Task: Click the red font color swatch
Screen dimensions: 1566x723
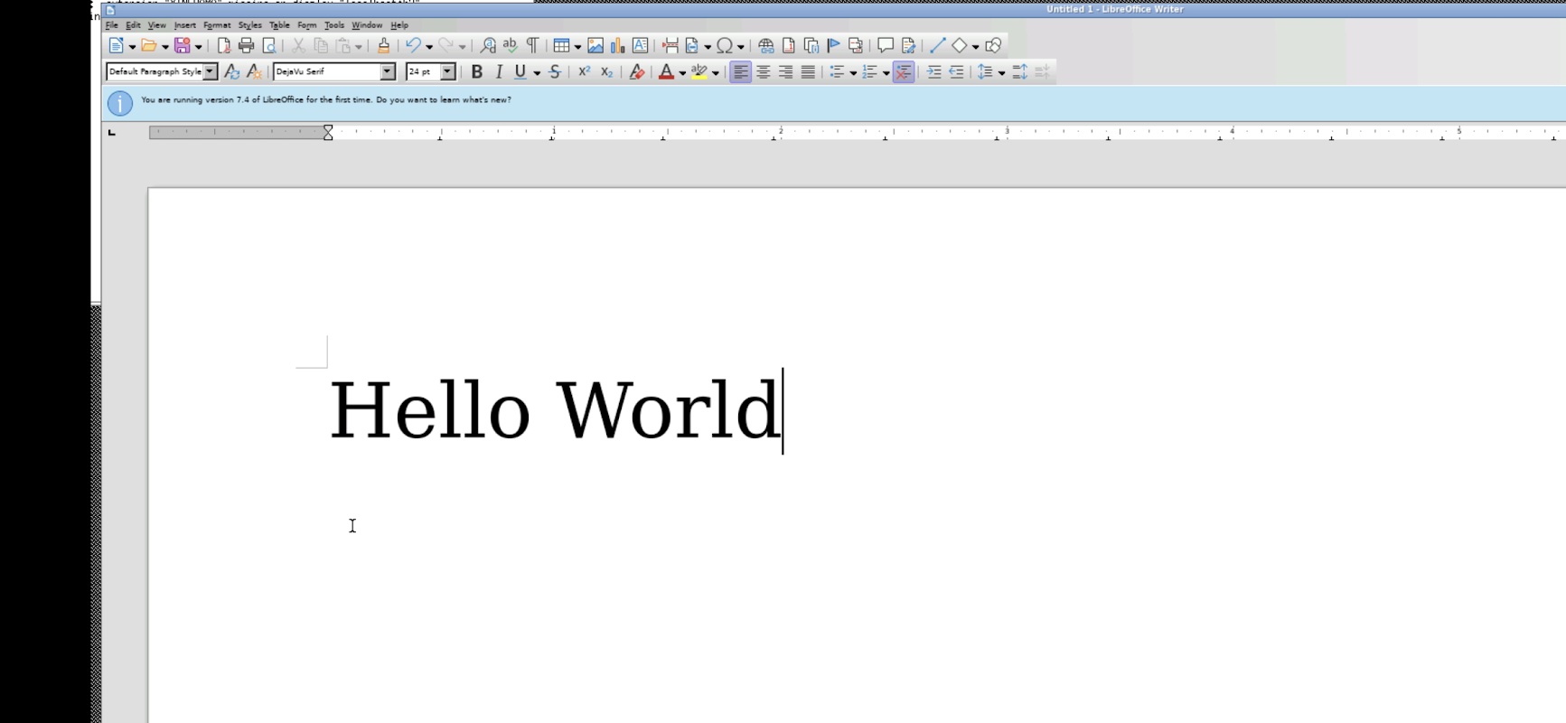Action: point(666,72)
